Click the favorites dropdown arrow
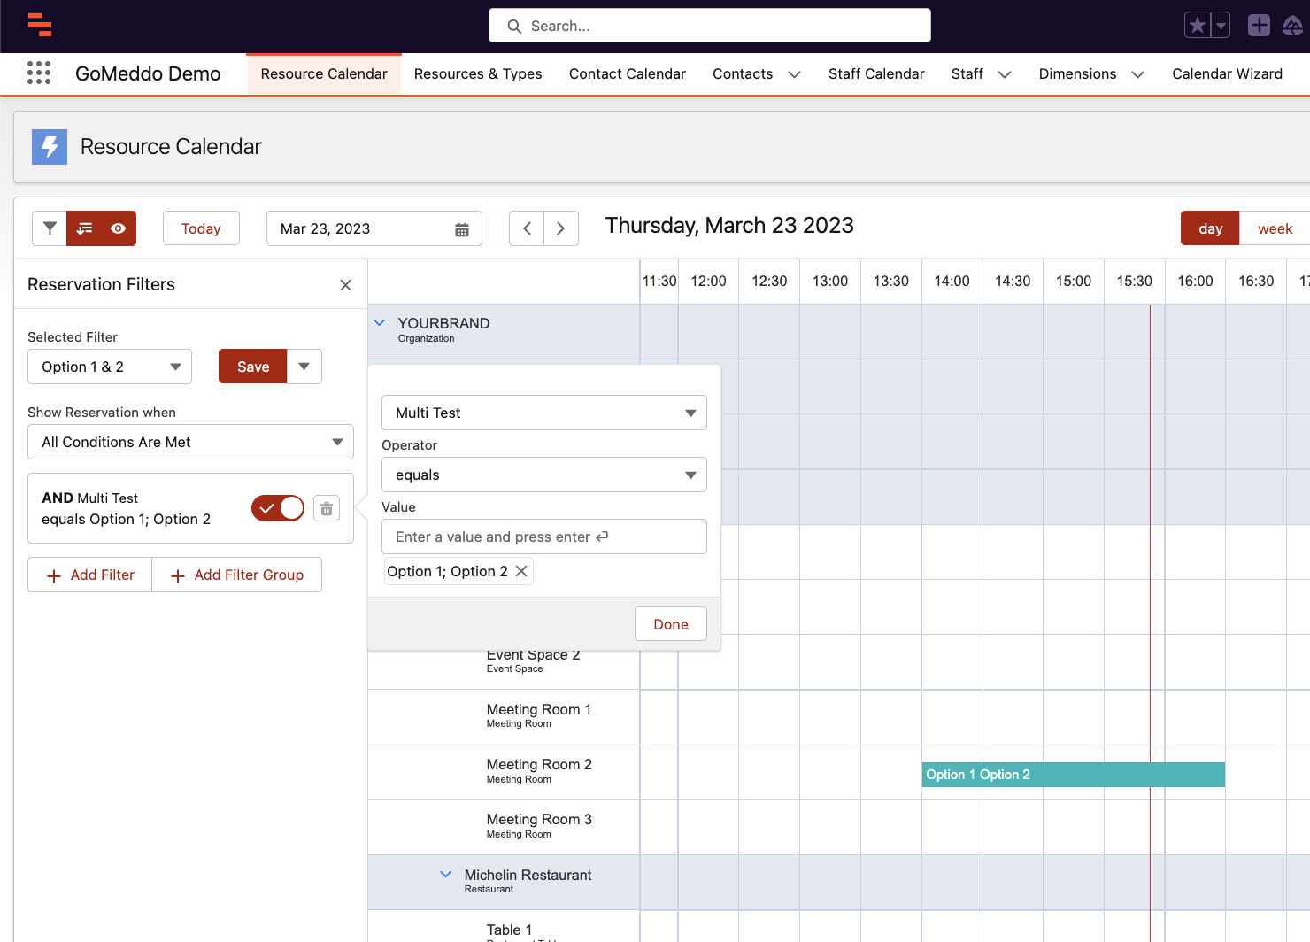The image size is (1310, 942). pos(1218,25)
